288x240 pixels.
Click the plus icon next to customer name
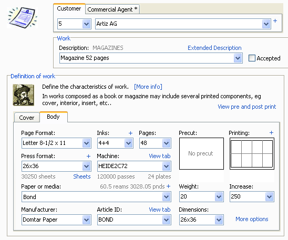pos(275,20)
